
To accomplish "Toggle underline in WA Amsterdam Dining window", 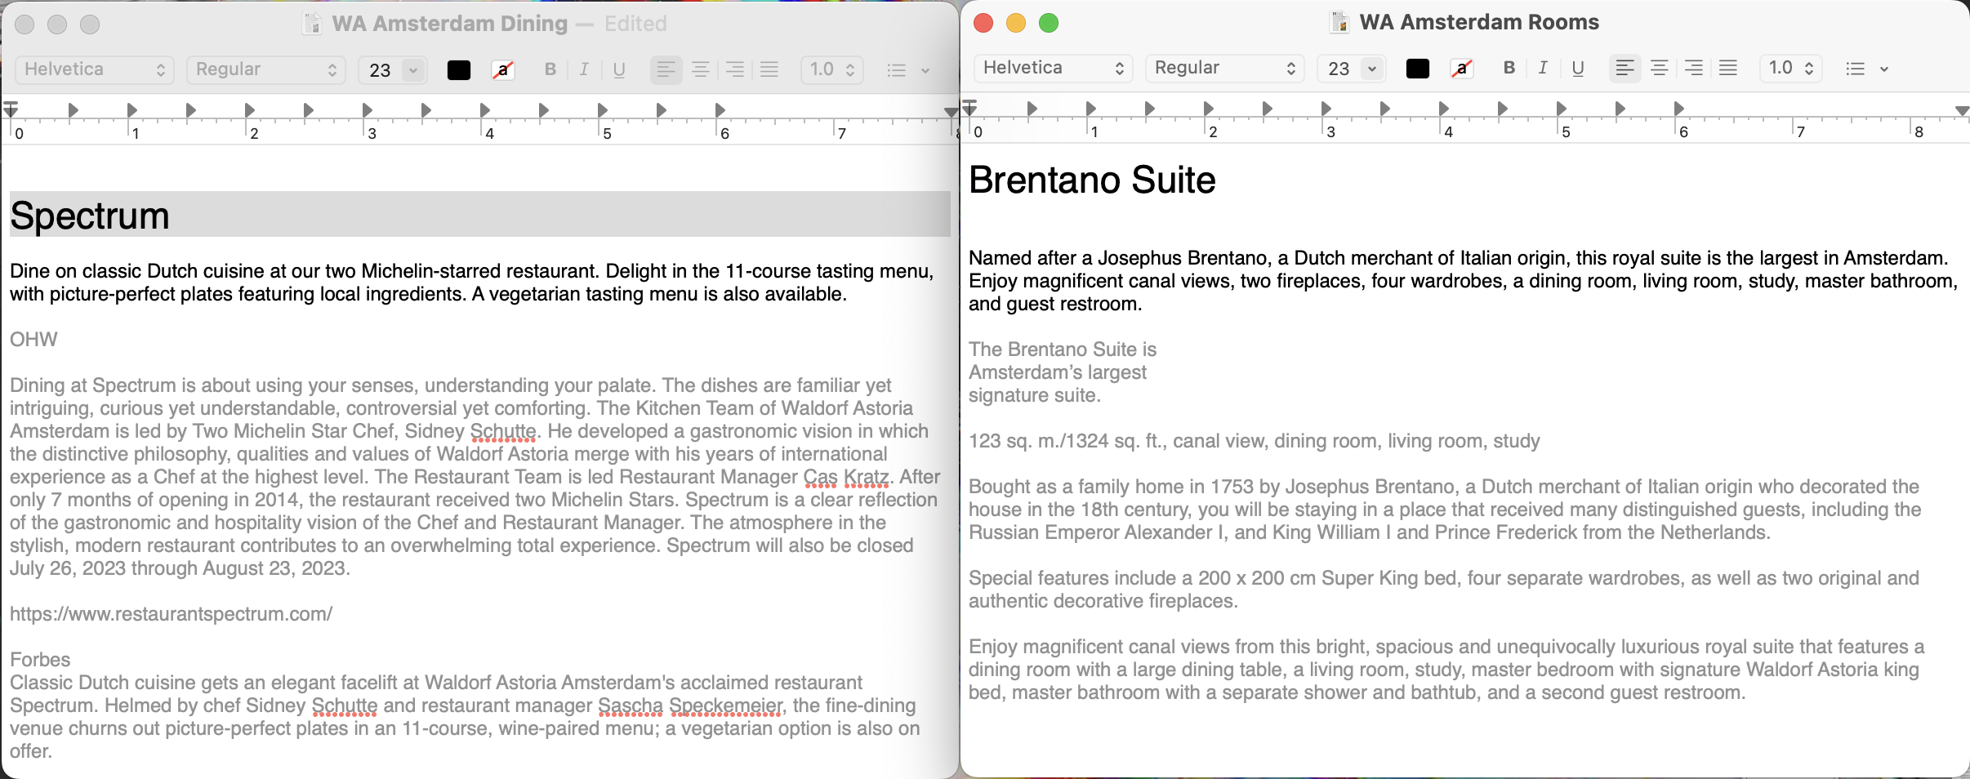I will click(x=619, y=70).
